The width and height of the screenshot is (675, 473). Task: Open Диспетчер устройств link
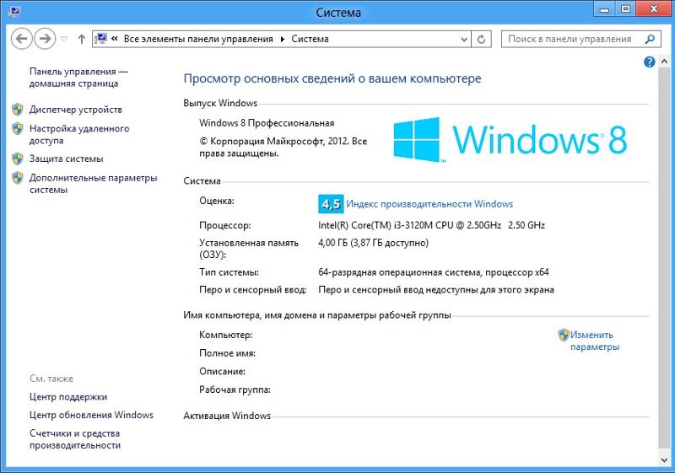coord(76,110)
